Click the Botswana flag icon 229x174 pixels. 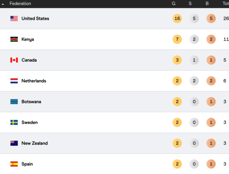pyautogui.click(x=14, y=102)
